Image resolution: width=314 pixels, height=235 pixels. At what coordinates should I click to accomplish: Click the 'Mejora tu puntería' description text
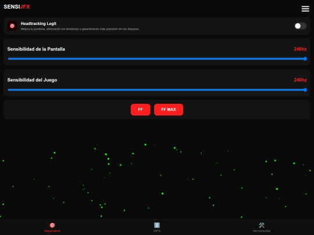click(x=80, y=29)
